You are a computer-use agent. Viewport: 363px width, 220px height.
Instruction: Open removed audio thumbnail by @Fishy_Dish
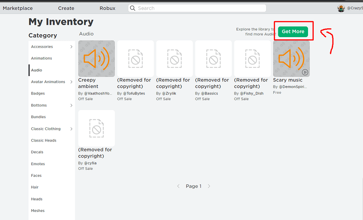(x=252, y=59)
